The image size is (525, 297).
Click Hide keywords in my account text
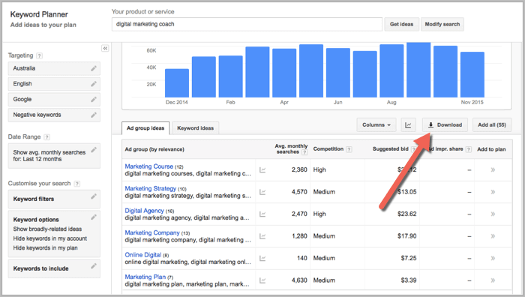(50, 238)
